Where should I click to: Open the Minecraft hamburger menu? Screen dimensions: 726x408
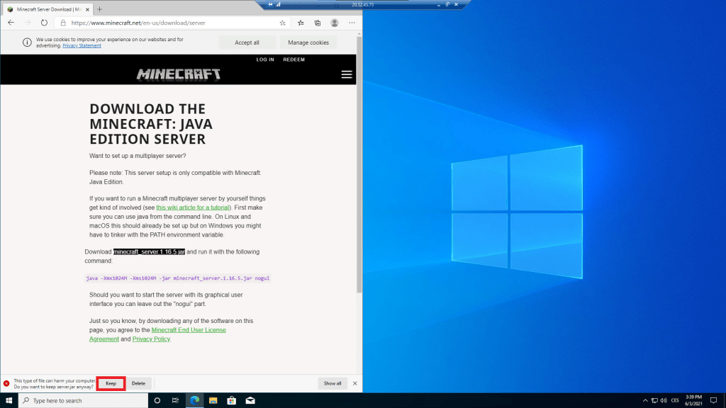pyautogui.click(x=346, y=74)
